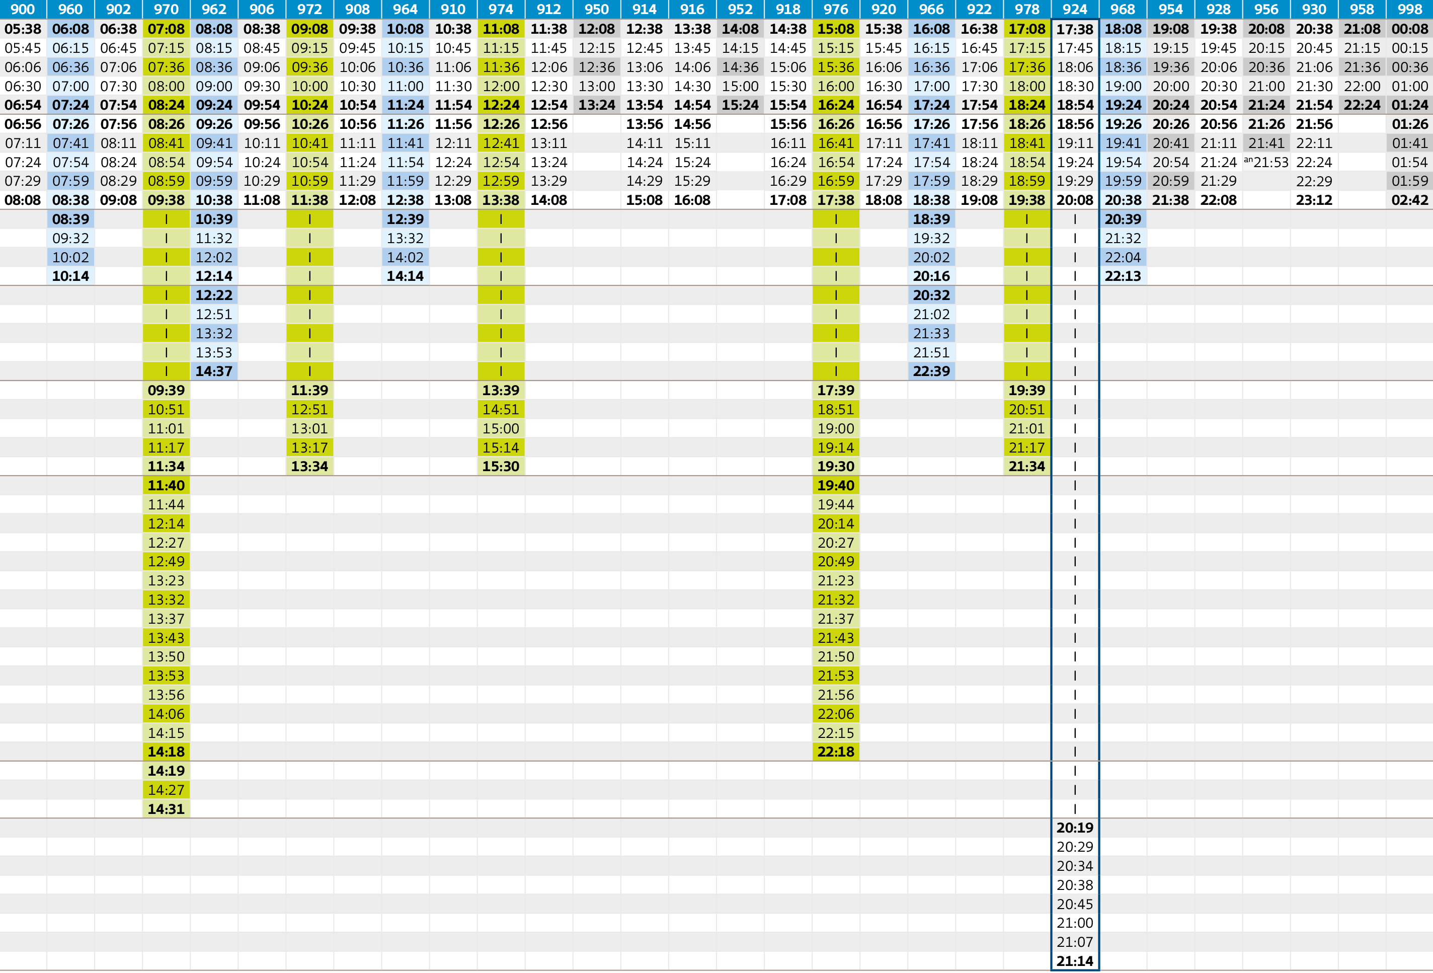This screenshot has height=973, width=1433.
Task: Select the 22:04 time cell
Action: click(1123, 257)
